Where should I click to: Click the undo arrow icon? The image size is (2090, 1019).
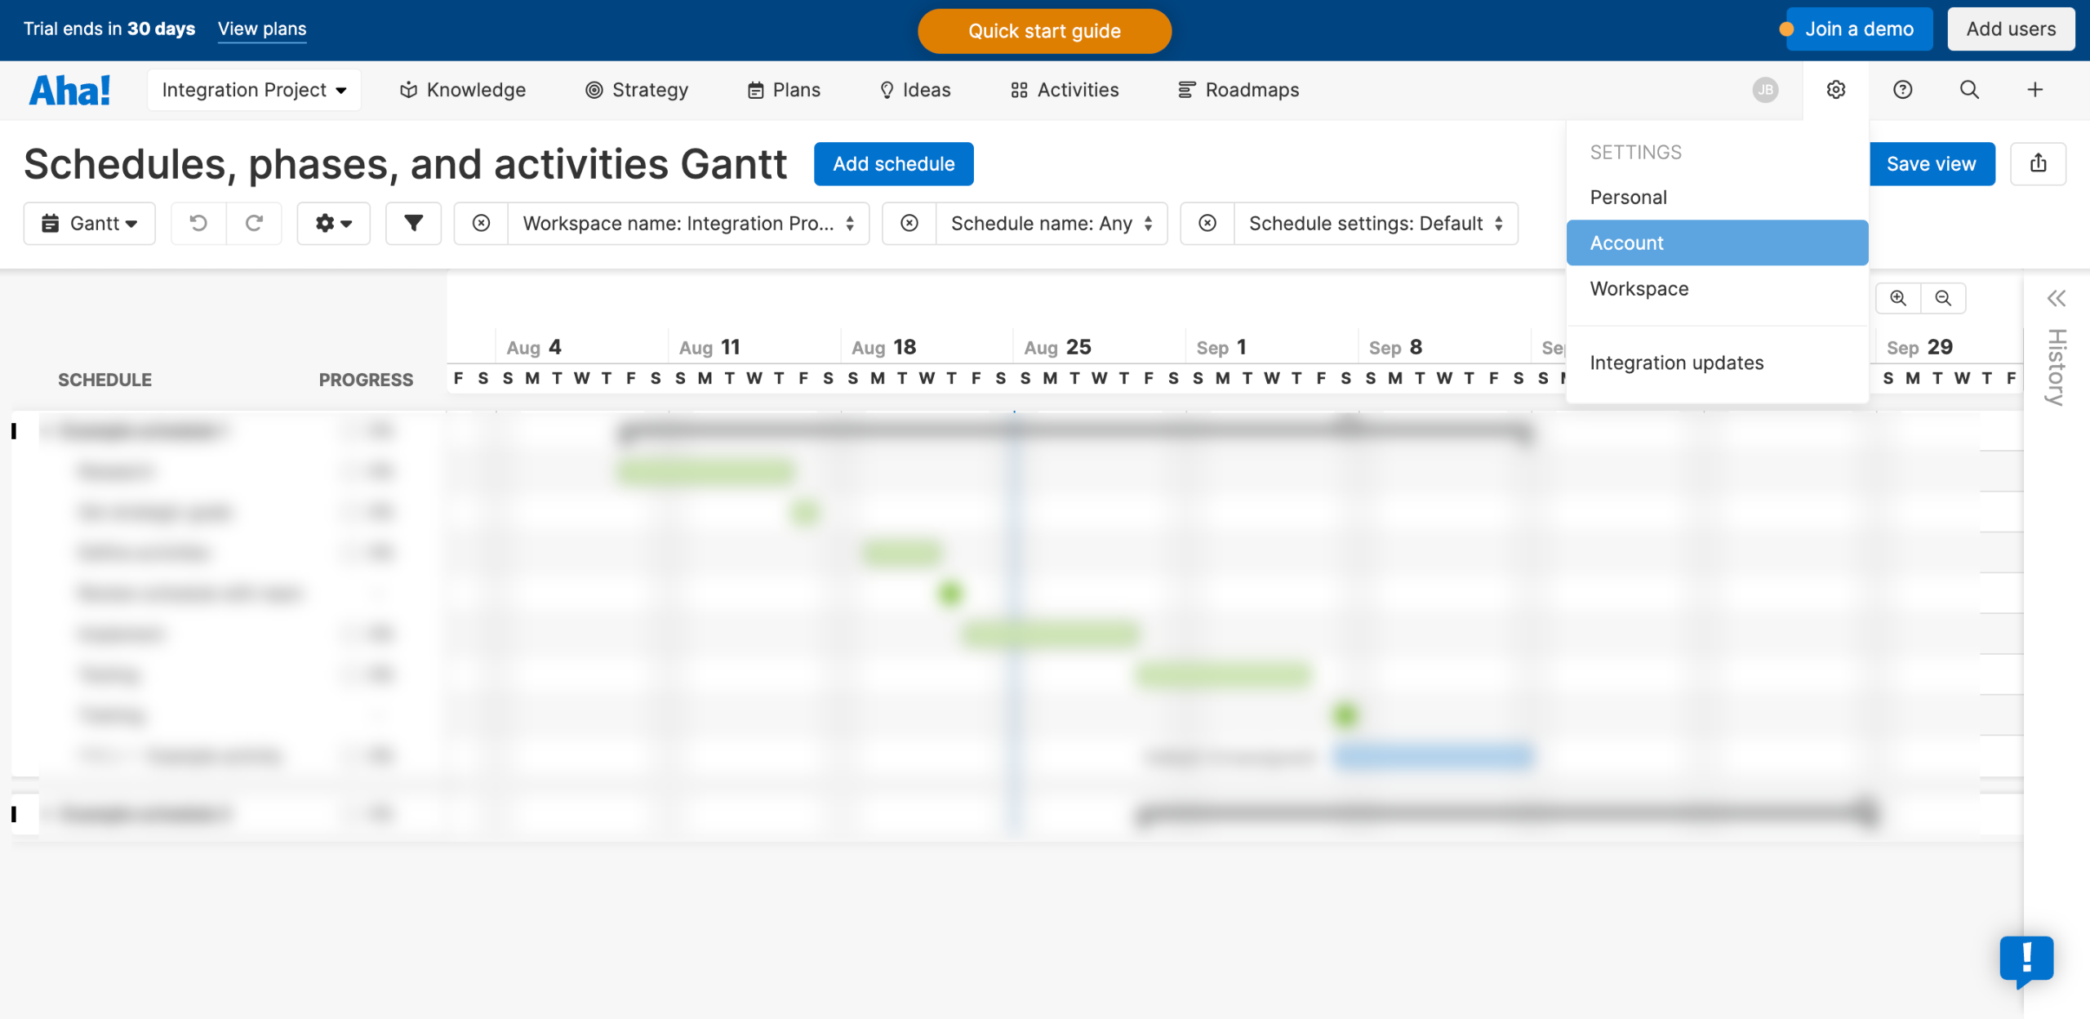click(x=198, y=223)
